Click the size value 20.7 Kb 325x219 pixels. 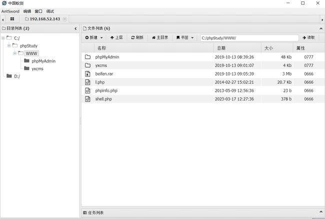[284, 82]
